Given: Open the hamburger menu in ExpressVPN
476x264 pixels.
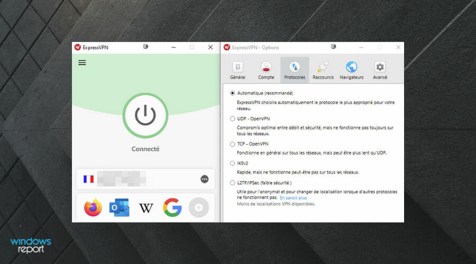Looking at the screenshot, I should 82,63.
